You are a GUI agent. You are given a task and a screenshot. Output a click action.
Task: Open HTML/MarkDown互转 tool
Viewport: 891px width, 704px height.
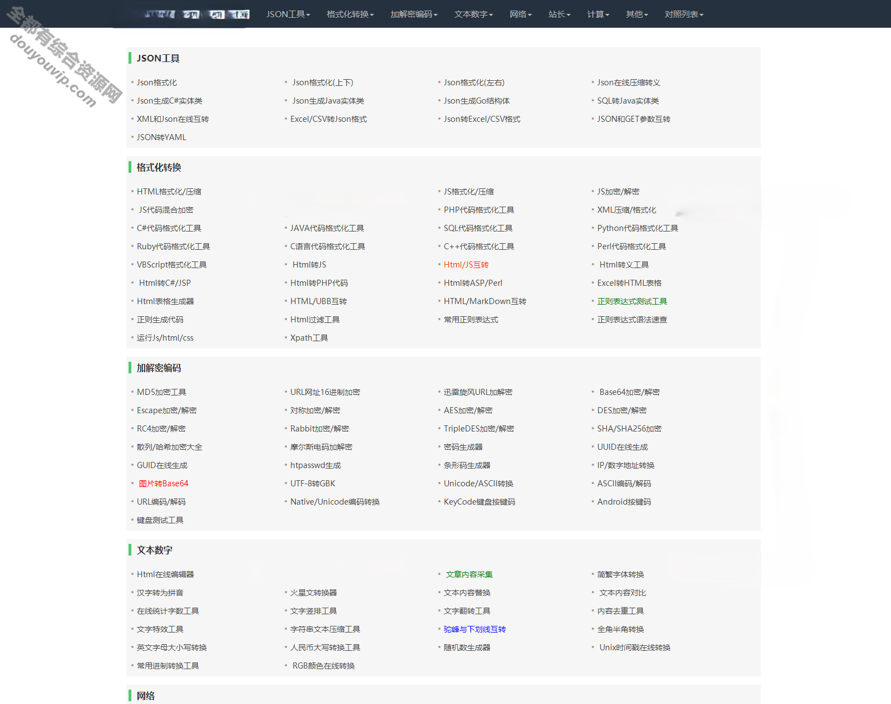(x=485, y=301)
